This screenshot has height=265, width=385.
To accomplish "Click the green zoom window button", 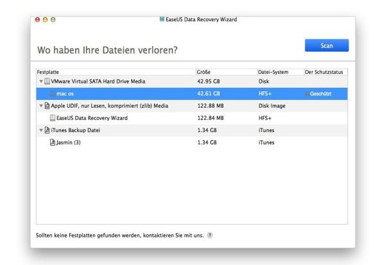I will (x=53, y=20).
